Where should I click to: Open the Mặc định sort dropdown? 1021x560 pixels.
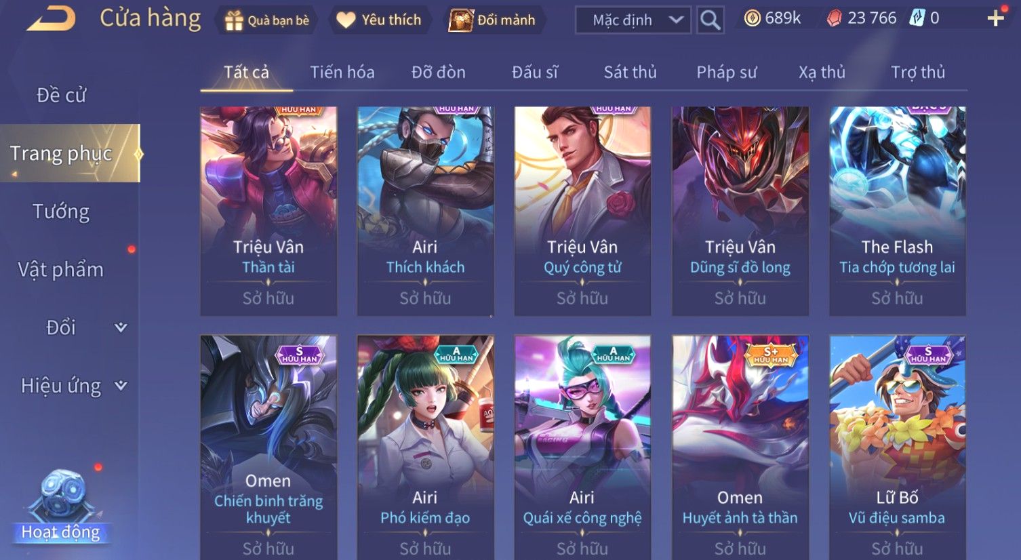[633, 20]
